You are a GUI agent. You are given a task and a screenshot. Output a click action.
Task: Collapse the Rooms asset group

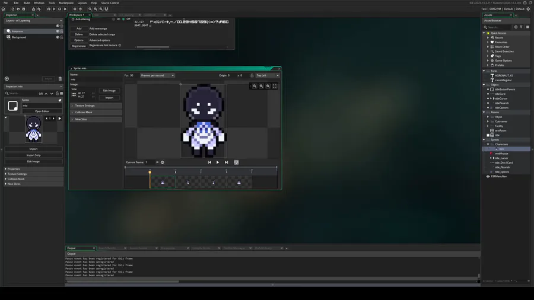(x=484, y=112)
